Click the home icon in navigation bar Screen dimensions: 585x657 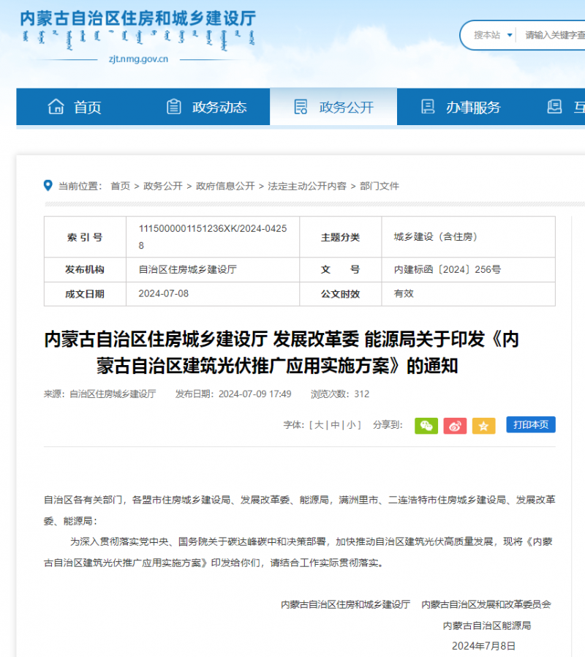(x=56, y=107)
